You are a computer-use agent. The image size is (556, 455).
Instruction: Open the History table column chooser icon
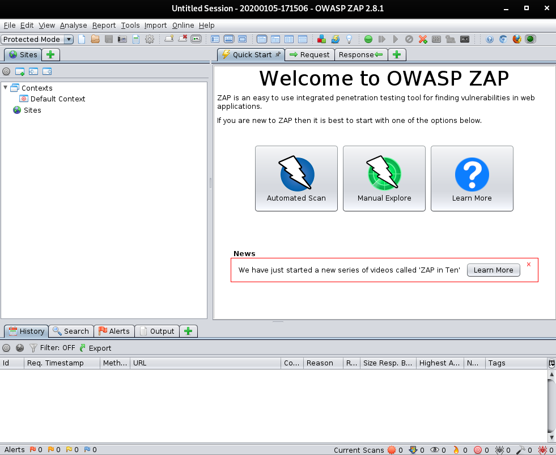[x=551, y=363]
